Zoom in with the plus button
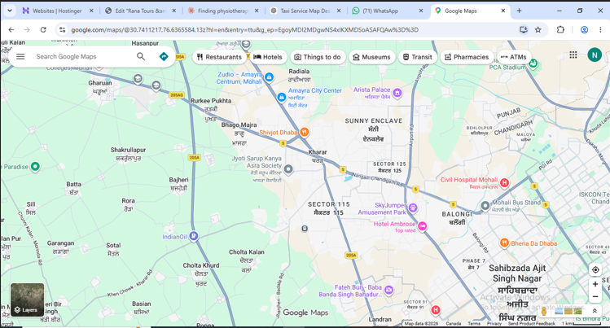The width and height of the screenshot is (610, 328). [595, 284]
